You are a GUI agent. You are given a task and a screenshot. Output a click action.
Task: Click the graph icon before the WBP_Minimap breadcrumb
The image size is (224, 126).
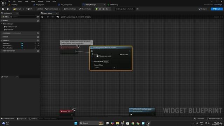[x=58, y=17]
